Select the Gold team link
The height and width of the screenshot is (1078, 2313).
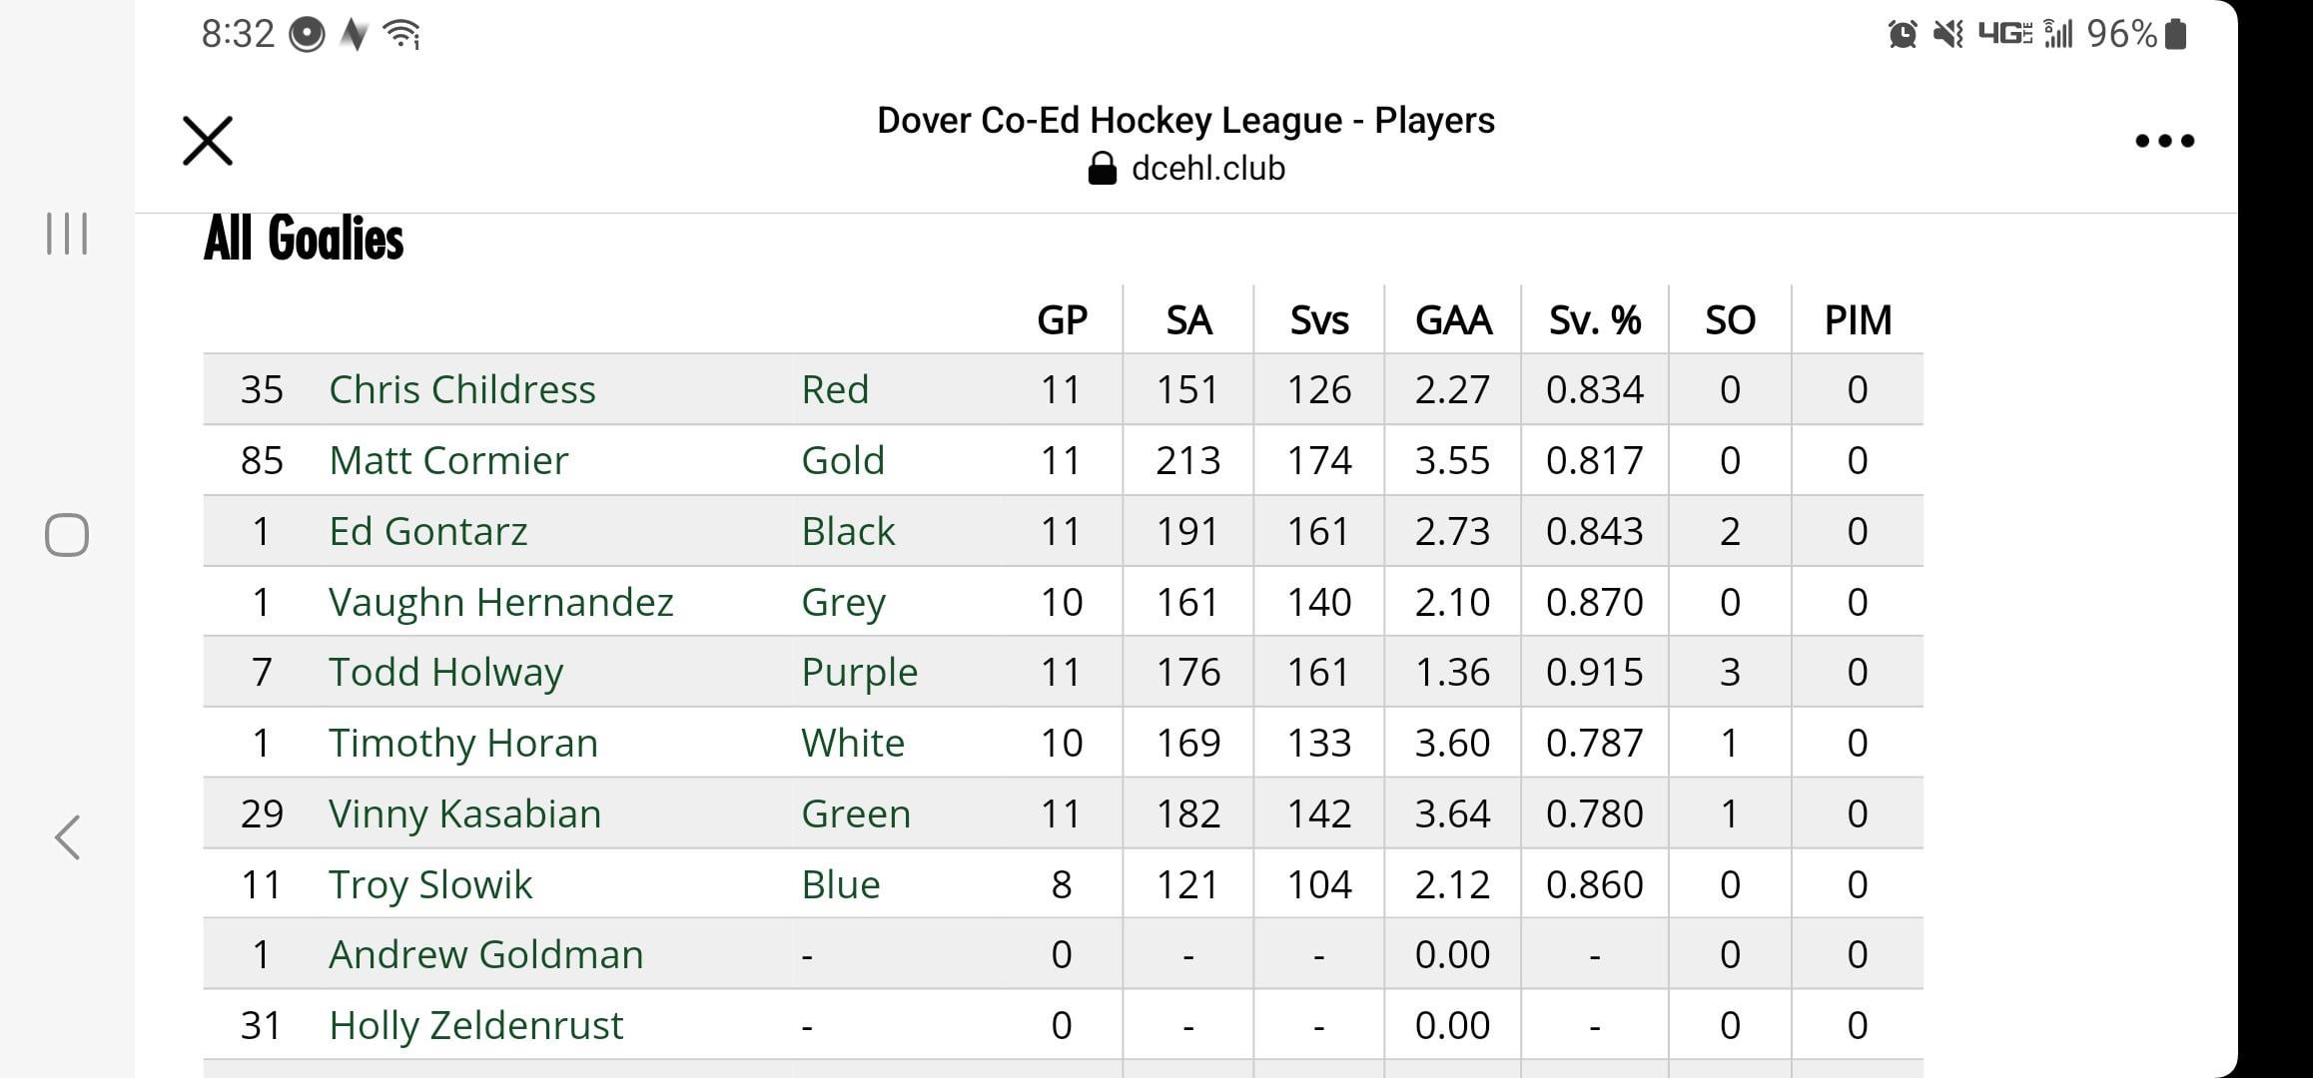click(x=843, y=460)
